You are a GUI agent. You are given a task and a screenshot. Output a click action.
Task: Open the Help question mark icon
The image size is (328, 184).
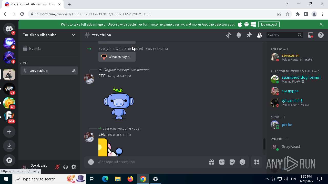point(321,35)
